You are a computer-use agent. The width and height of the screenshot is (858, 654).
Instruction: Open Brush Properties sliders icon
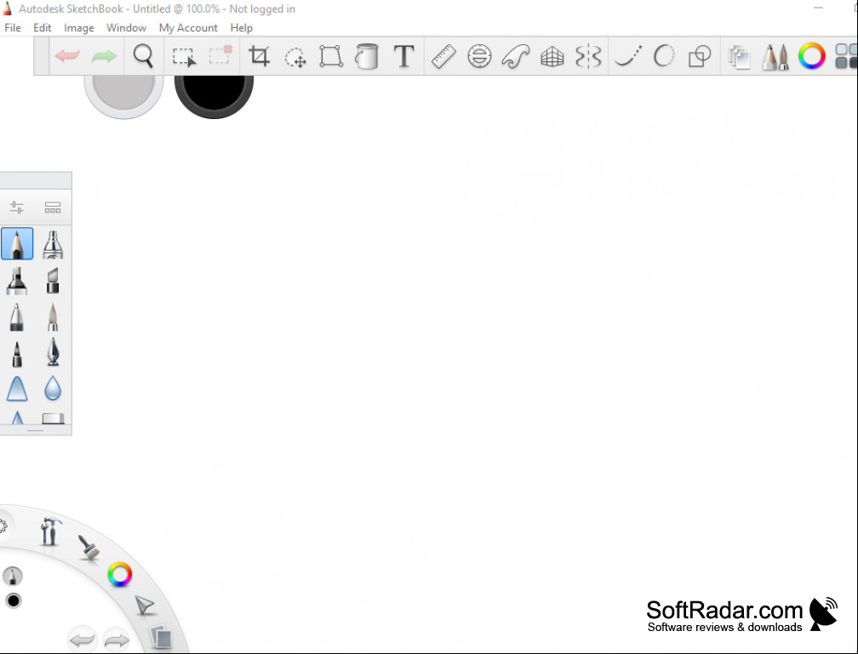(x=16, y=208)
